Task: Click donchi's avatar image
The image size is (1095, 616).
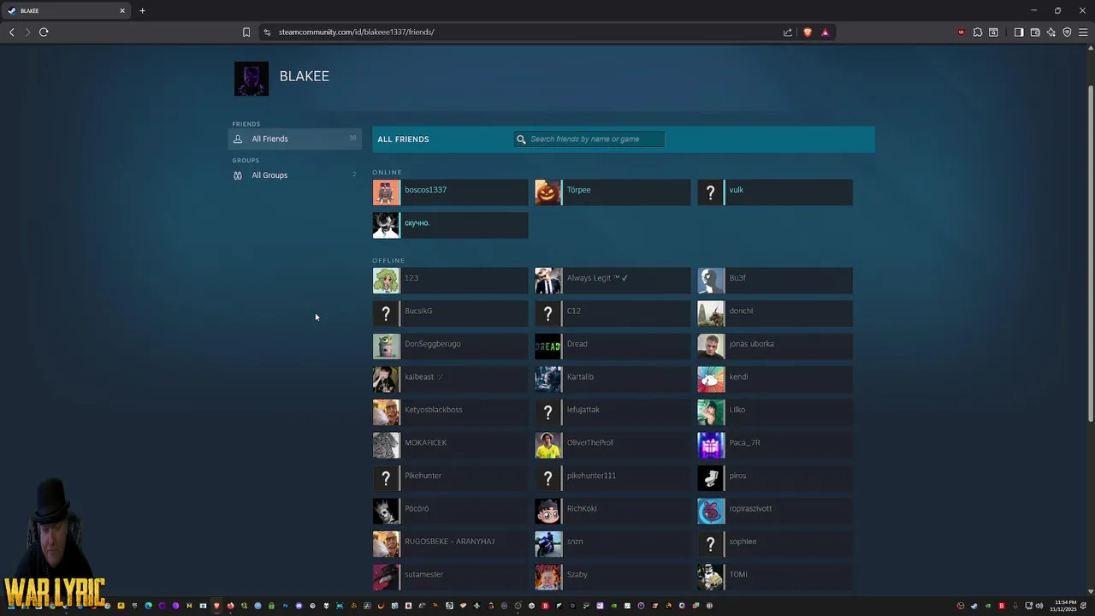Action: coord(711,313)
